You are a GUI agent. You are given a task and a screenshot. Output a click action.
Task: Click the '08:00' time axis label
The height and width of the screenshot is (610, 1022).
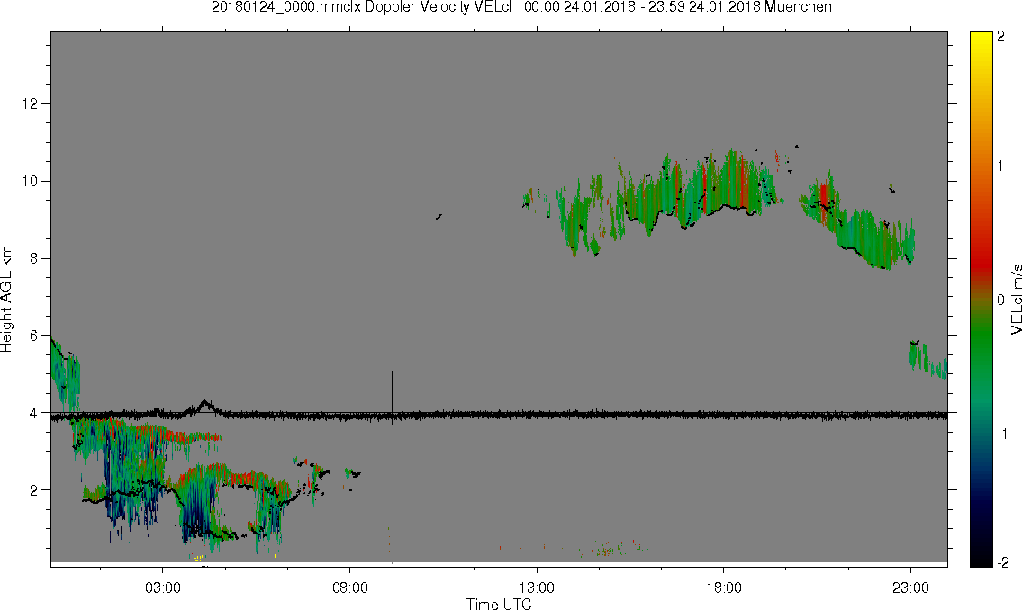coord(350,588)
